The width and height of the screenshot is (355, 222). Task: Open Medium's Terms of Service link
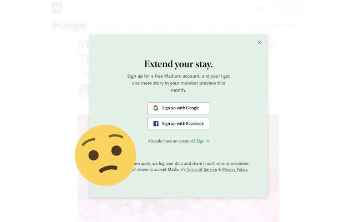click(x=201, y=169)
